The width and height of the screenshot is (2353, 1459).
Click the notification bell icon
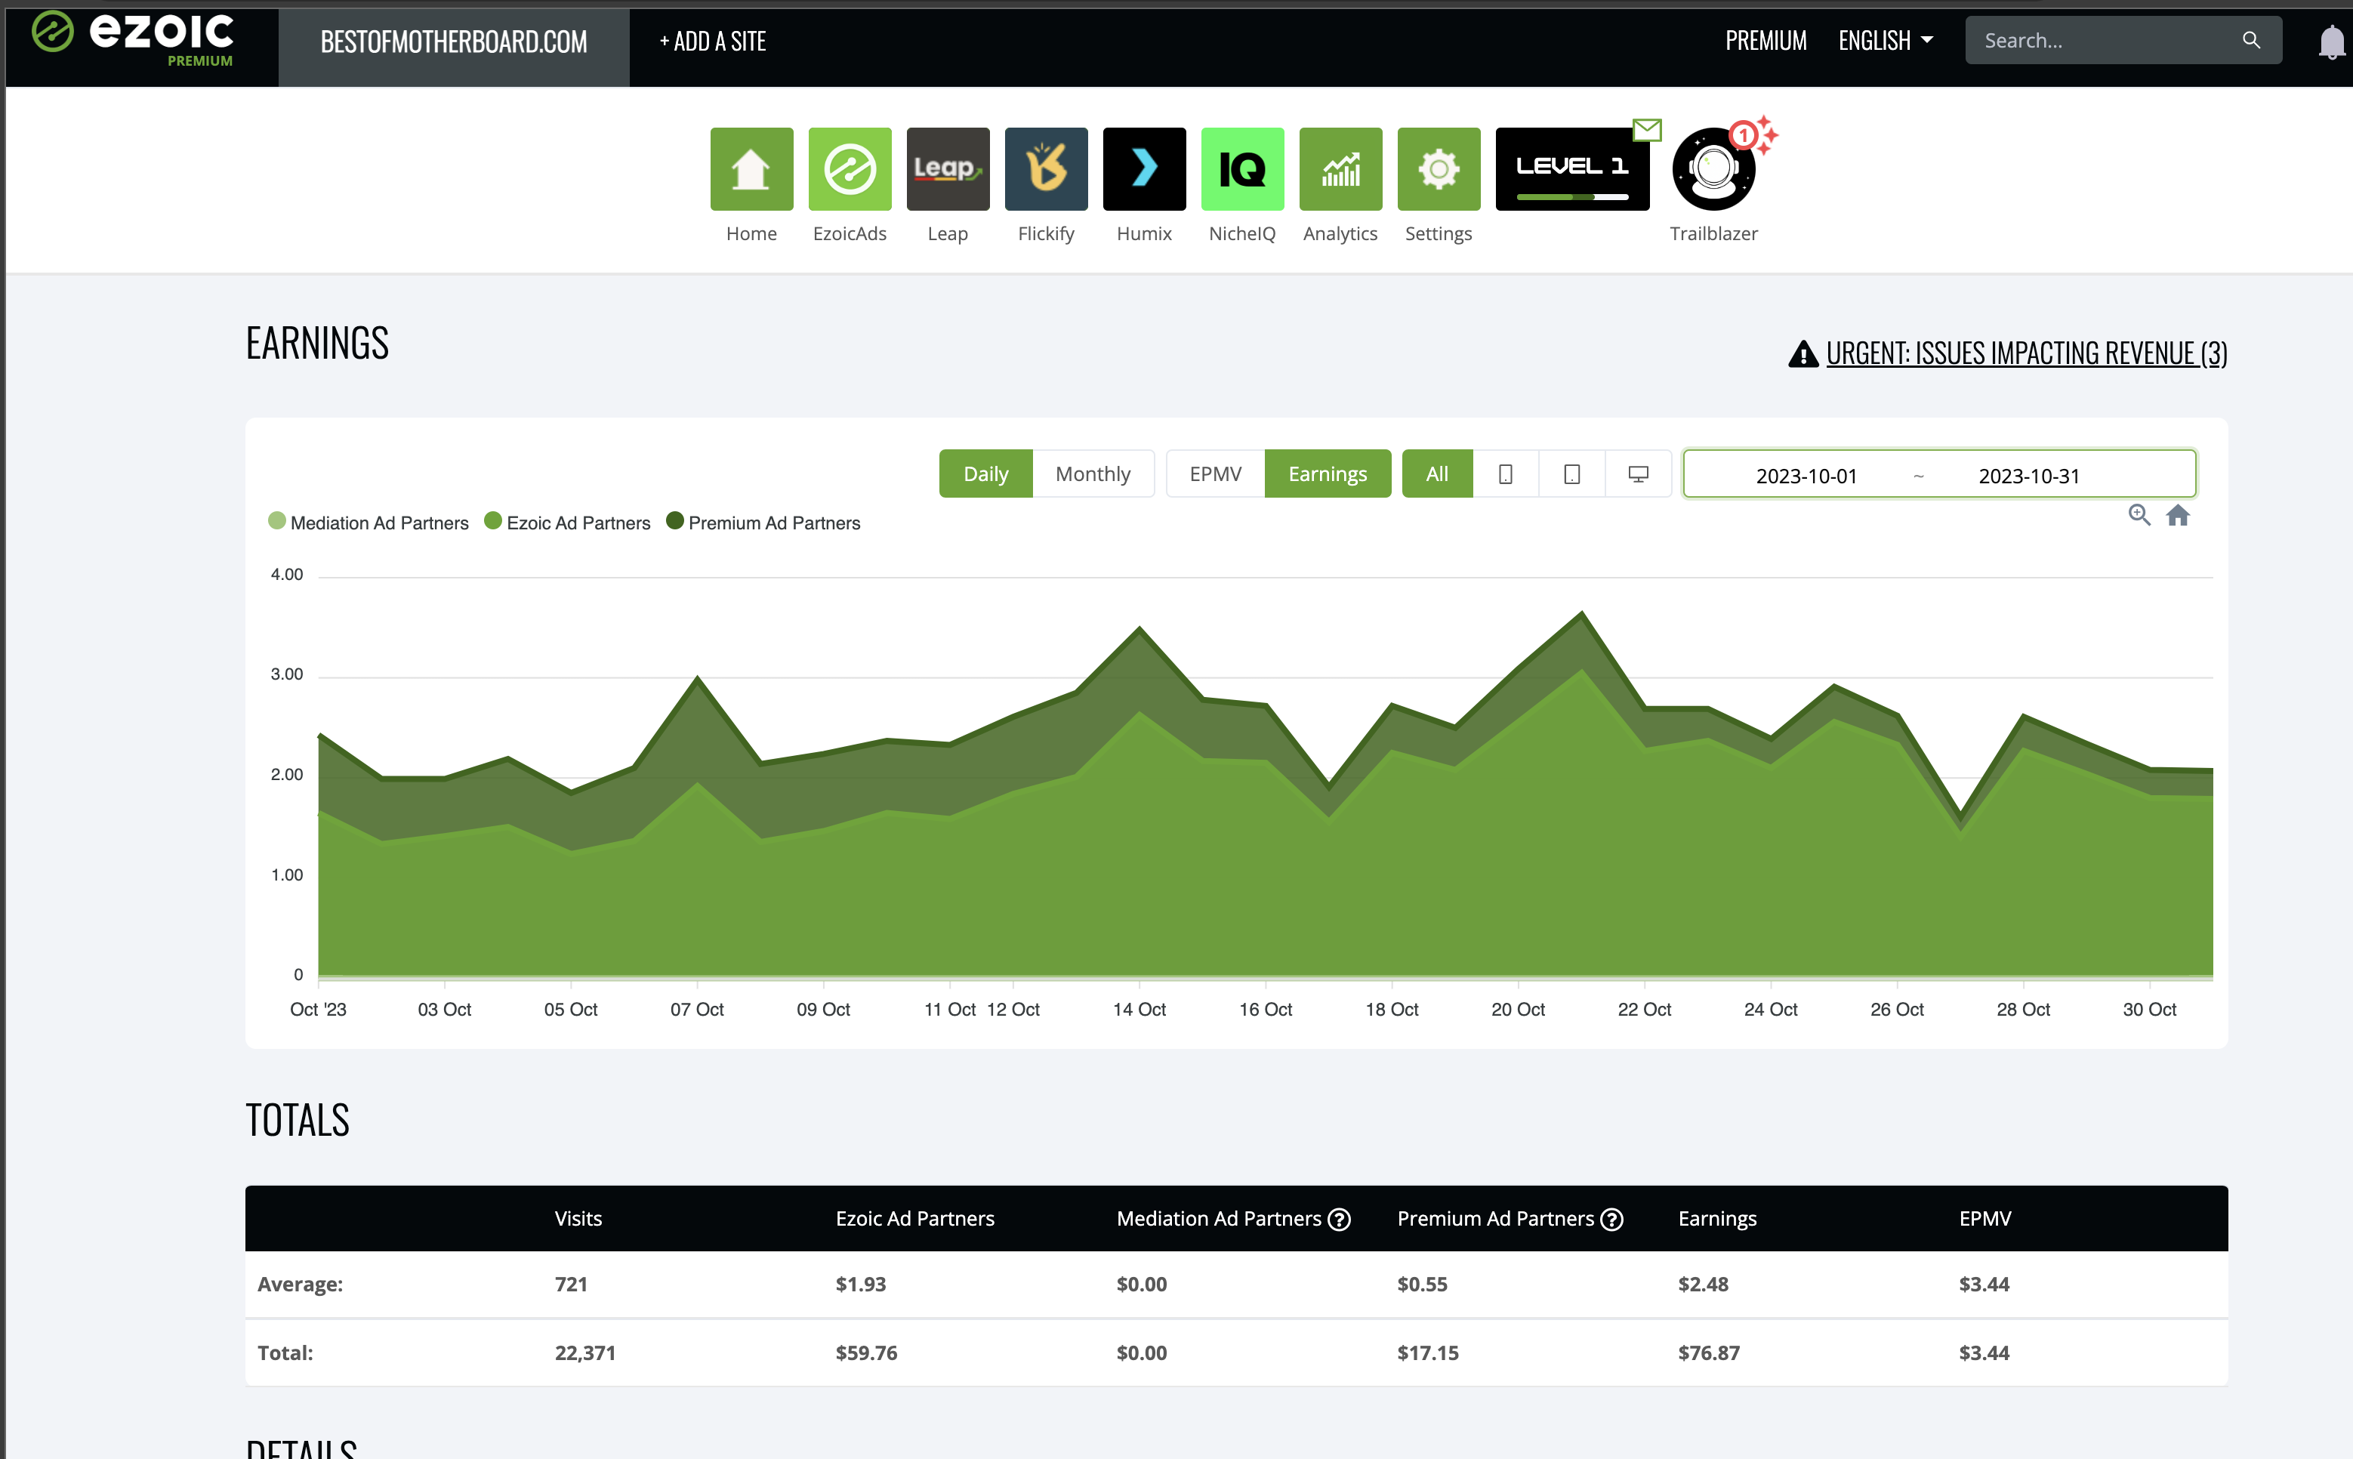click(2331, 42)
